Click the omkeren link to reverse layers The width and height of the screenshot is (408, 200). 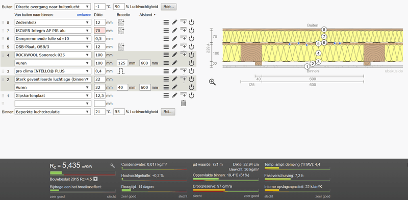(84, 15)
